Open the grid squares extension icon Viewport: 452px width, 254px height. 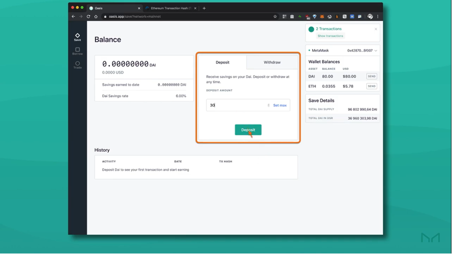pos(284,17)
